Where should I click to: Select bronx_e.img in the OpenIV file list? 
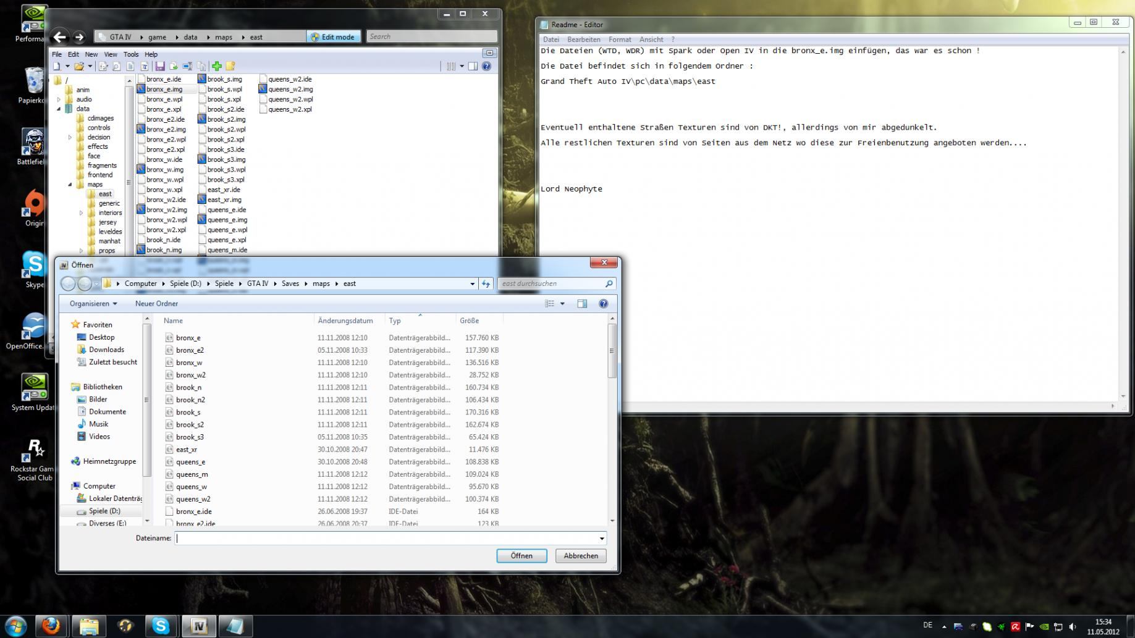click(x=164, y=89)
